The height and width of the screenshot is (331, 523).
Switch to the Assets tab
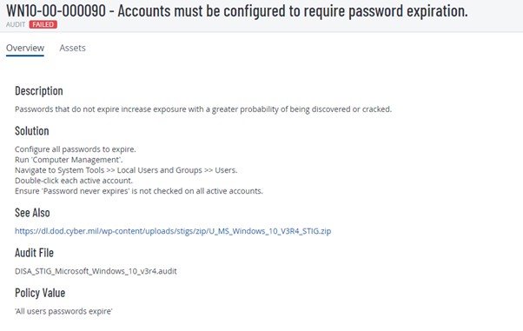click(72, 48)
